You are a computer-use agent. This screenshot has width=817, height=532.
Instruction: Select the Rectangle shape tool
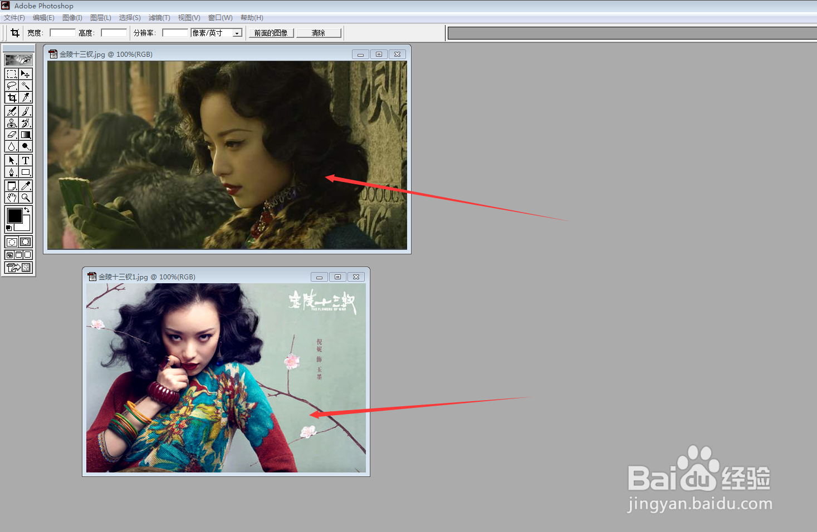pyautogui.click(x=26, y=172)
